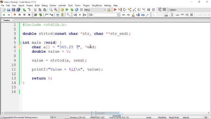Open the Debug menu

click(45, 6)
